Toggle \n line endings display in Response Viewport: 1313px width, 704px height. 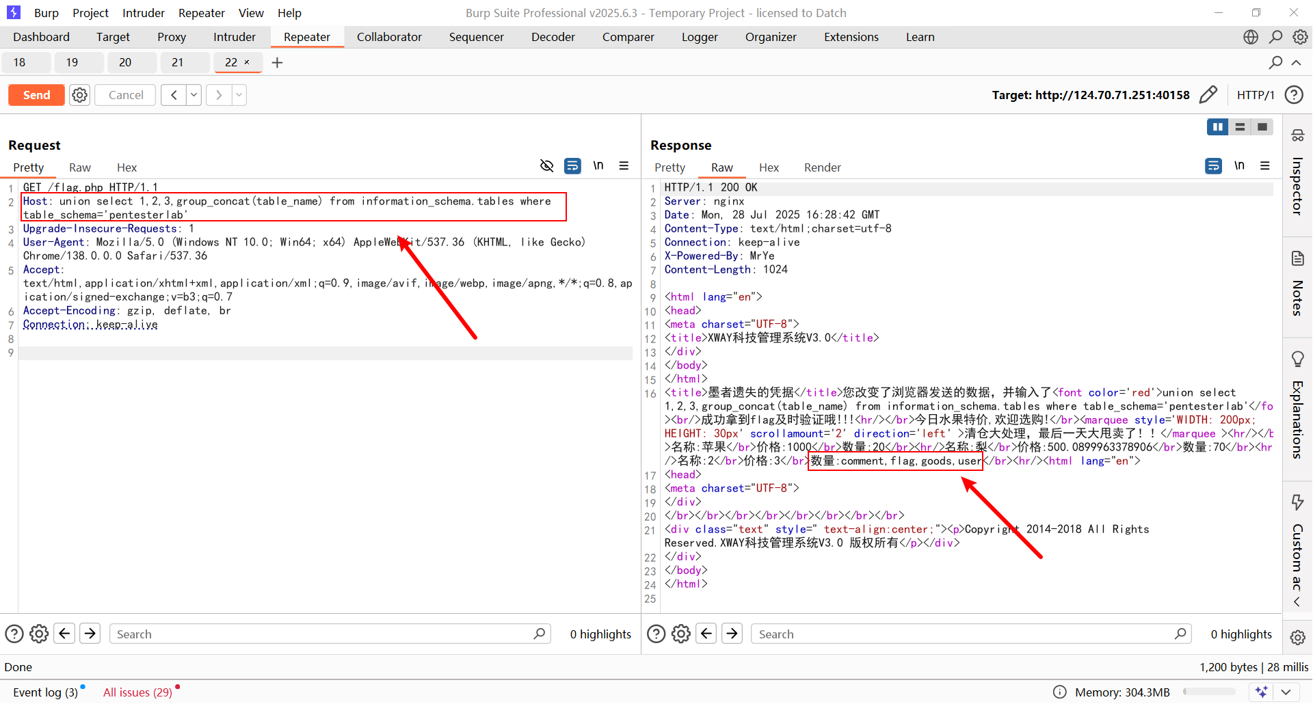pyautogui.click(x=1239, y=165)
